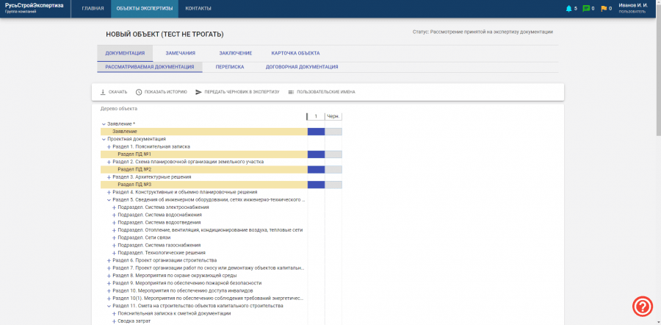Click the download arrow icon next to Скачать
The height and width of the screenshot is (325, 661).
coord(103,92)
